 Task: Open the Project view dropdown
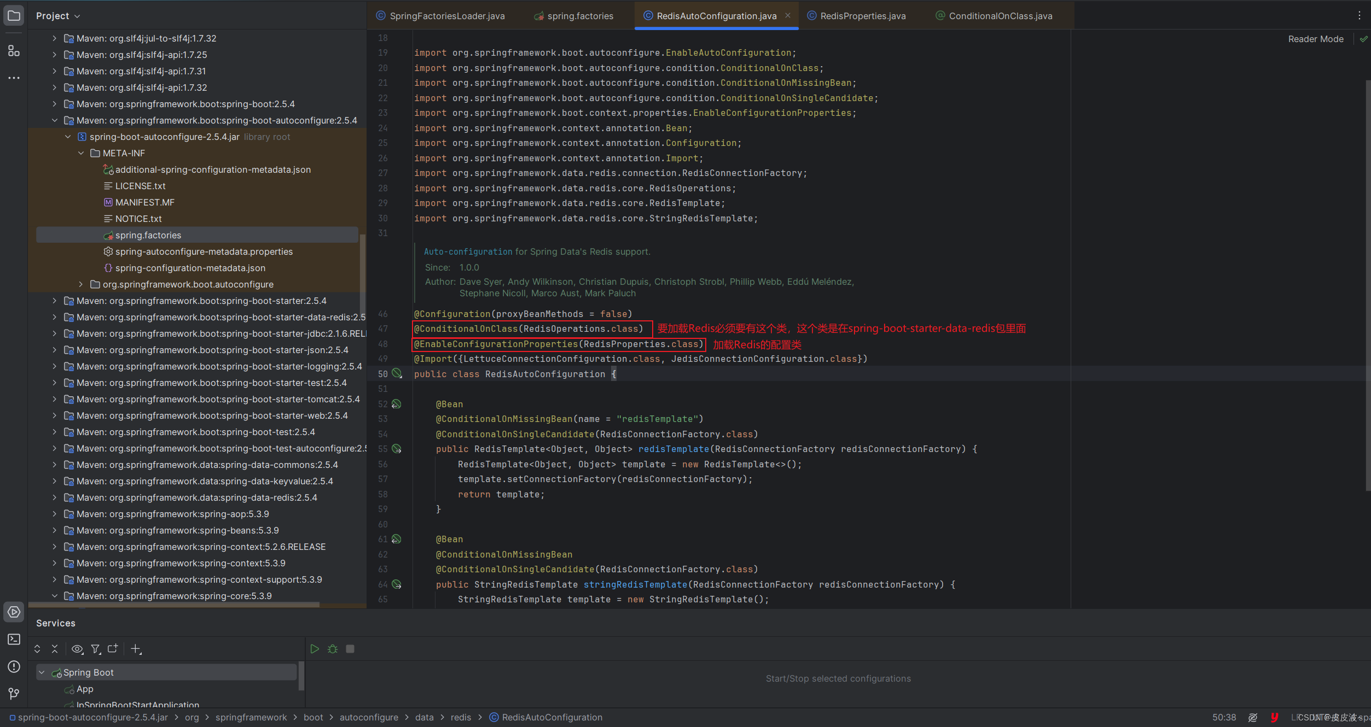58,16
